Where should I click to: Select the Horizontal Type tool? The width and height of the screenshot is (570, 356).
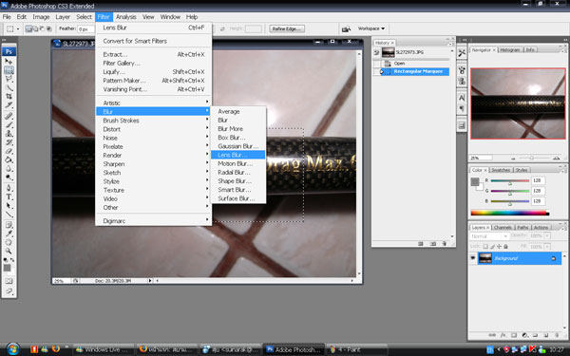point(9,197)
